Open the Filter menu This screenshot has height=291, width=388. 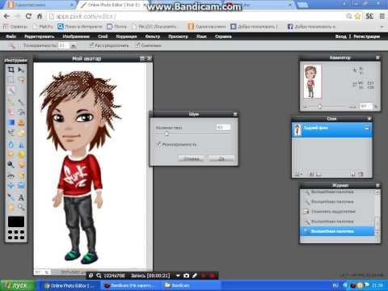point(153,36)
